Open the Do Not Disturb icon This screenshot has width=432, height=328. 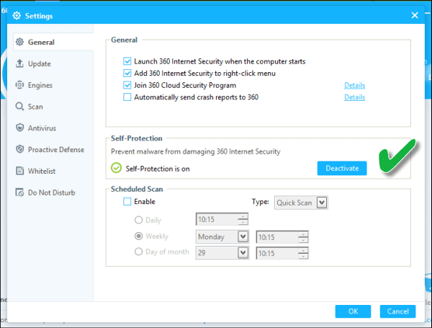pos(19,192)
